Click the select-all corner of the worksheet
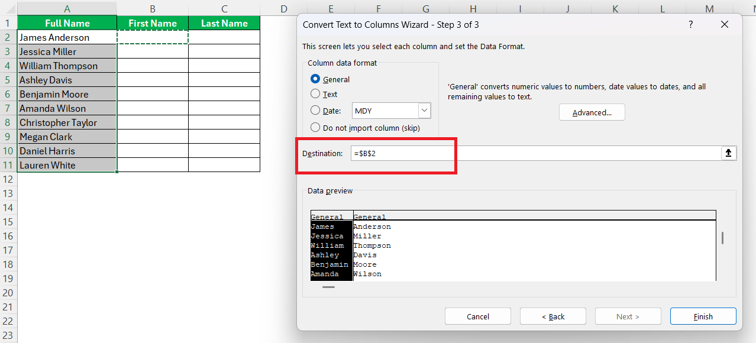 point(8,8)
